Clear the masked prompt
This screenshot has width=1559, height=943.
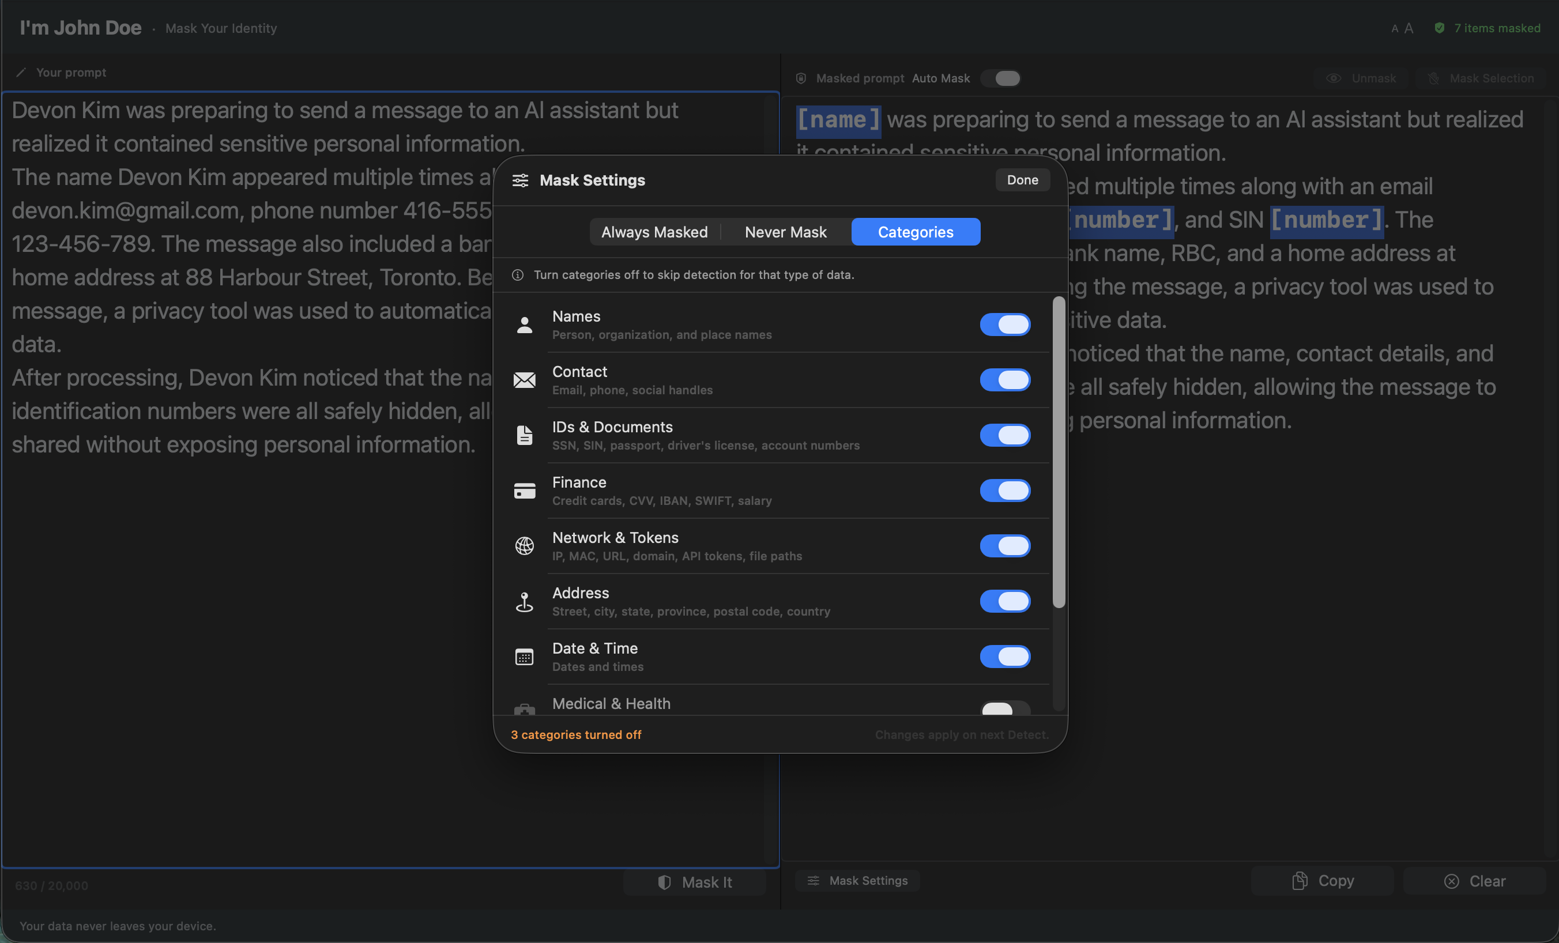point(1474,881)
